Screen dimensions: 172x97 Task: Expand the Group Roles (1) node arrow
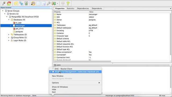[x=9, y=37]
